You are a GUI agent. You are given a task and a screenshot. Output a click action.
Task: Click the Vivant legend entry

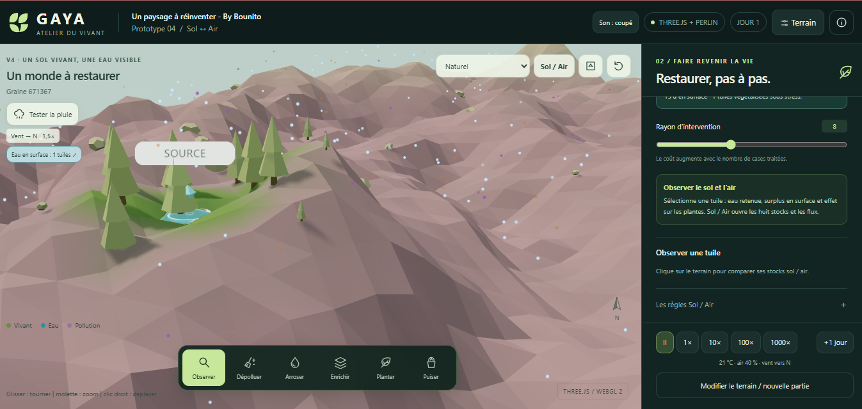click(19, 326)
